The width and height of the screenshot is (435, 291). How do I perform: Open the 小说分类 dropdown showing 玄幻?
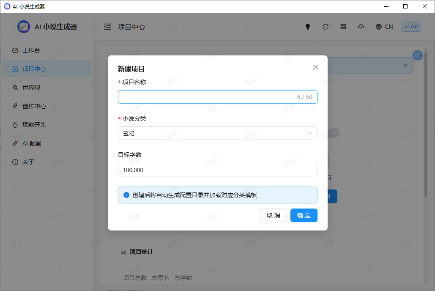[217, 133]
